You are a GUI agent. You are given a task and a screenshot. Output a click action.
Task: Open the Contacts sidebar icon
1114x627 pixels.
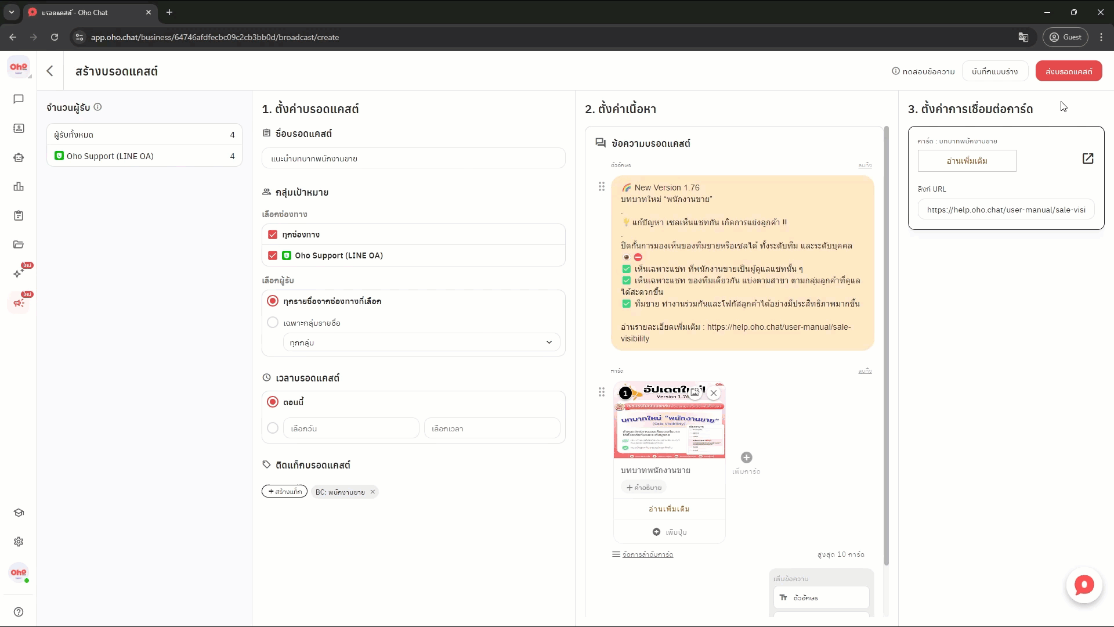coord(19,128)
